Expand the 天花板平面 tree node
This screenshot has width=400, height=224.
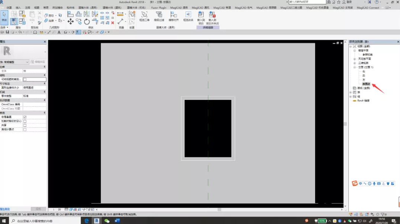(355, 59)
